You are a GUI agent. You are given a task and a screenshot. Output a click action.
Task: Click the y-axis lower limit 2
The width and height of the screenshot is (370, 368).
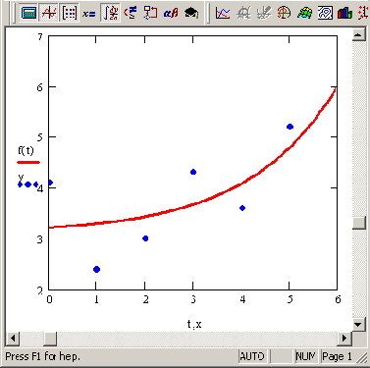click(x=40, y=290)
